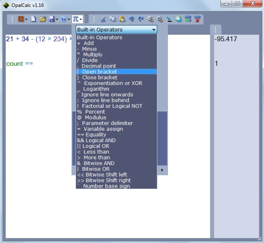Image resolution: width=264 pixels, height=243 pixels.
Task: Select Bitwise Shift left
Action: pyautogui.click(x=116, y=175)
